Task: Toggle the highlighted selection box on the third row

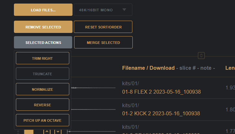Action: 29,132
